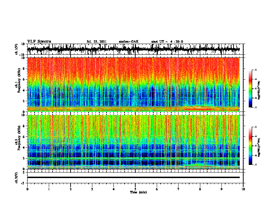Click the ch.3 flat black voltage trace
Image resolution: width=274 pixels, height=212 pixels.
(x=134, y=177)
